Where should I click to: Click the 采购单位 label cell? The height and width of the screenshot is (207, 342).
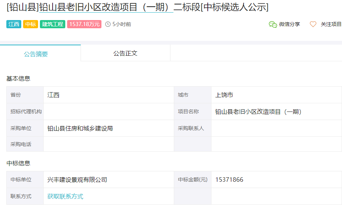(25, 128)
